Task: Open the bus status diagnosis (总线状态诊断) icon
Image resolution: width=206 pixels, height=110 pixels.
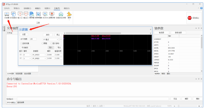Action: point(61,15)
